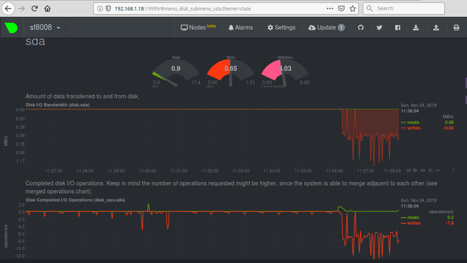Toggle writes series in Disk I/O Bandwidth legend
This screenshot has height=263, width=467.
413,128
